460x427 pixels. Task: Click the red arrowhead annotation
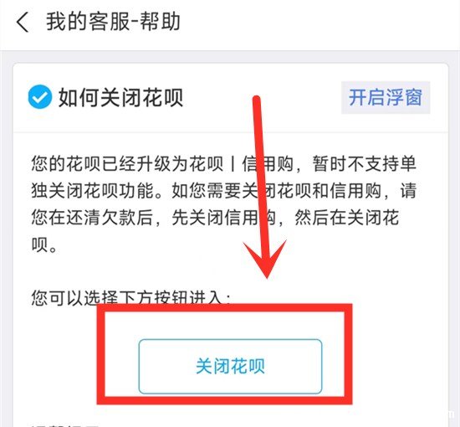(x=265, y=259)
